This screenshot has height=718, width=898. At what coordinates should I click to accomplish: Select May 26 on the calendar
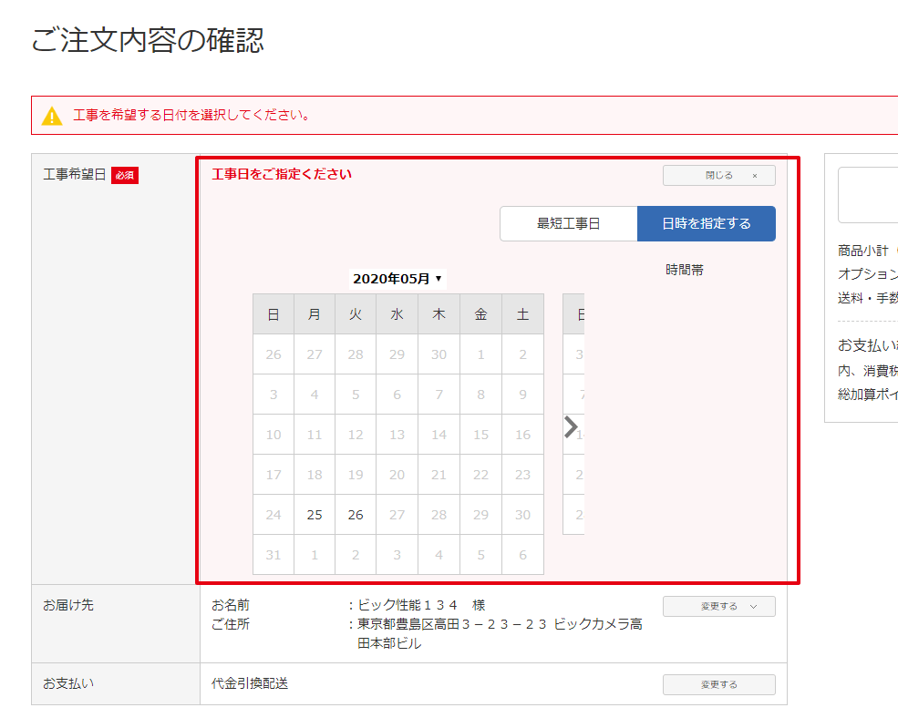[356, 514]
